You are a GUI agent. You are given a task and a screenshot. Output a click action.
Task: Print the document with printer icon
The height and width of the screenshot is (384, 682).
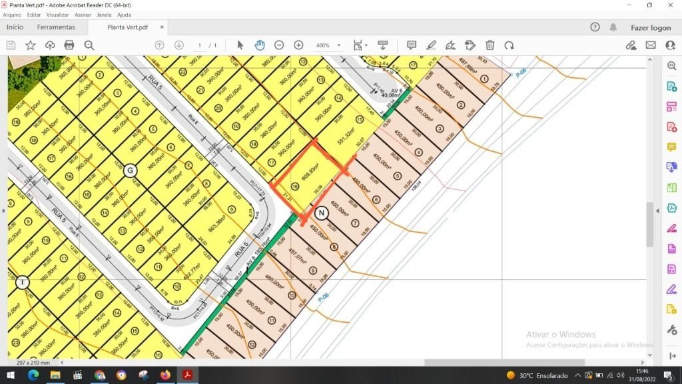click(x=69, y=45)
